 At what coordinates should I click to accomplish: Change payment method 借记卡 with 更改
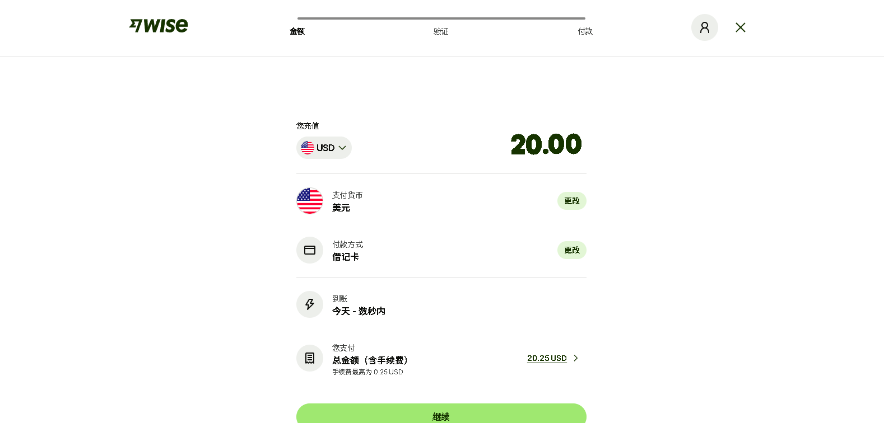click(572, 250)
